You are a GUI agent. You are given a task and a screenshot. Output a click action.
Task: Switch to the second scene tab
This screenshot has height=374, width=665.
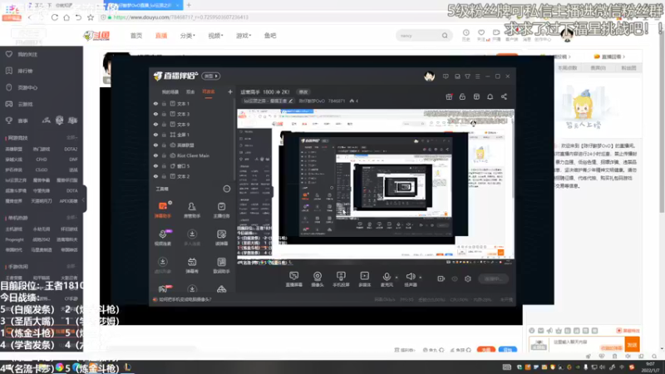(x=190, y=91)
